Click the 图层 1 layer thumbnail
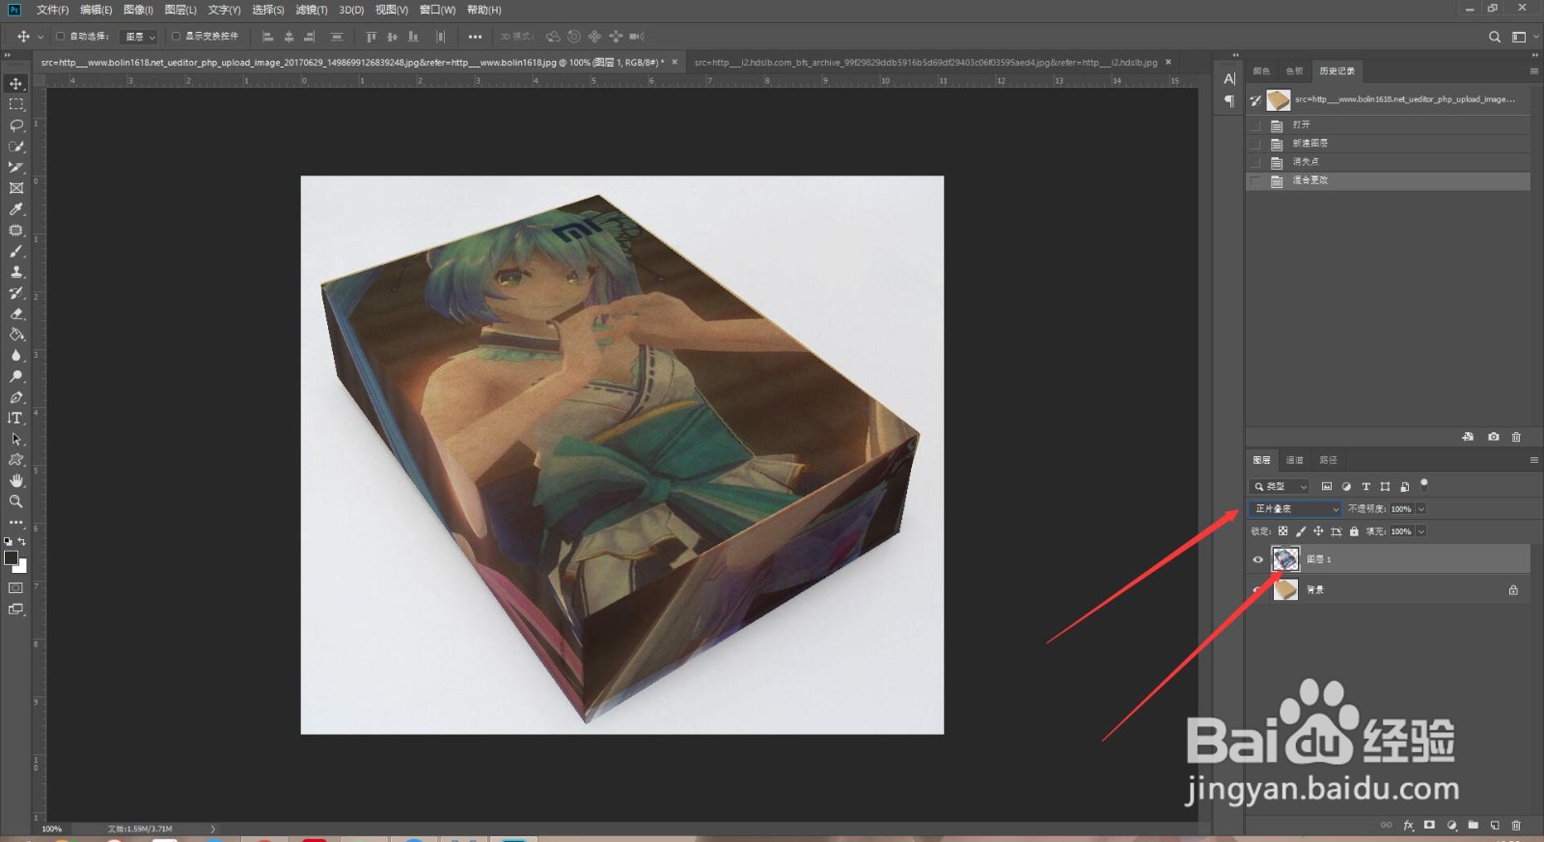 [1285, 559]
